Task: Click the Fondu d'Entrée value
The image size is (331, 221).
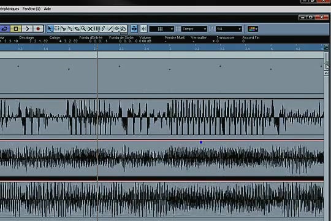Action: [x=98, y=41]
